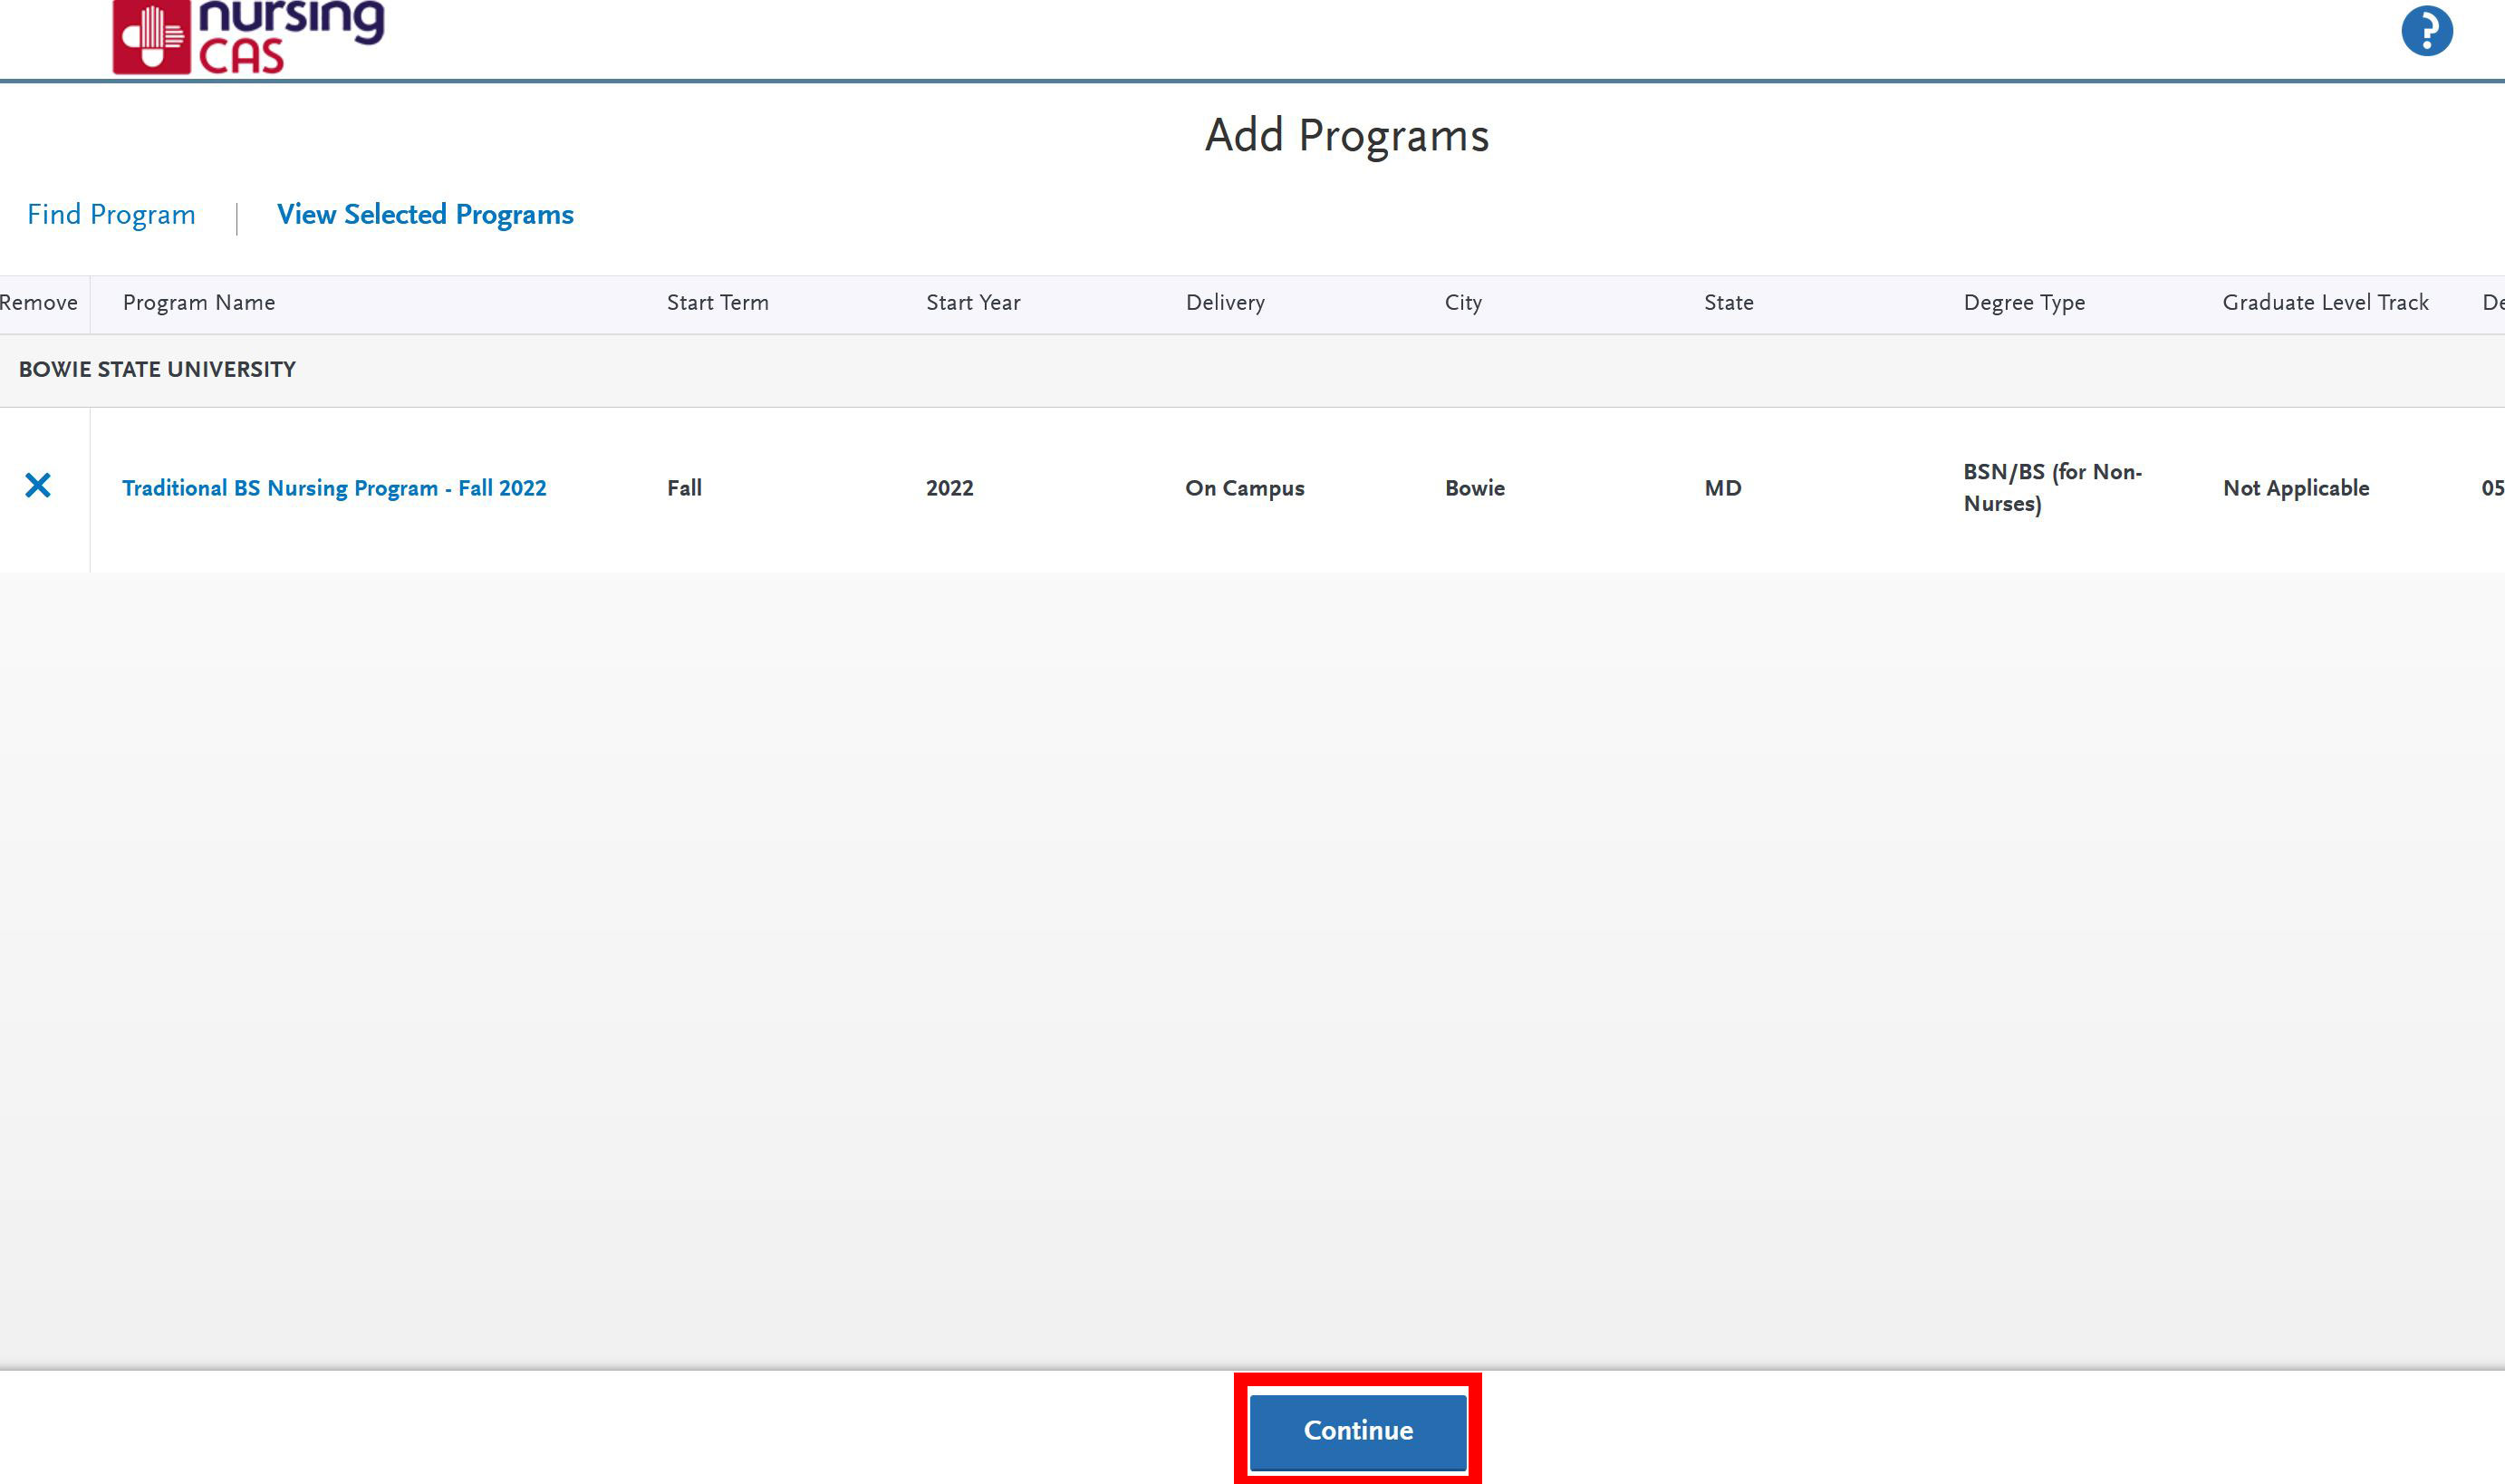Remove Traditional BS Nursing Program with the X icon
This screenshot has height=1484, width=2505.
pyautogui.click(x=38, y=486)
